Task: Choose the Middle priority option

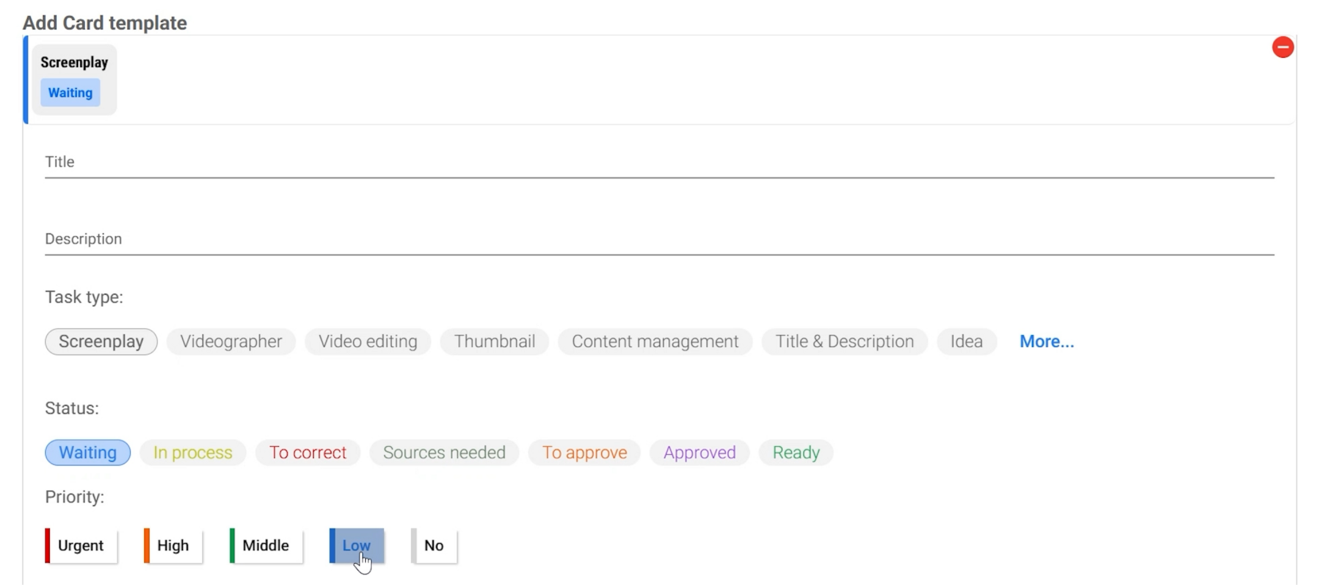Action: point(266,545)
